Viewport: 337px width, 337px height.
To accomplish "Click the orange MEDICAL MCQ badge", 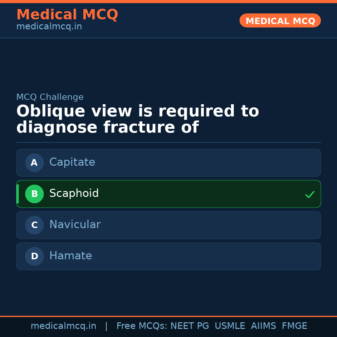I will click(280, 21).
